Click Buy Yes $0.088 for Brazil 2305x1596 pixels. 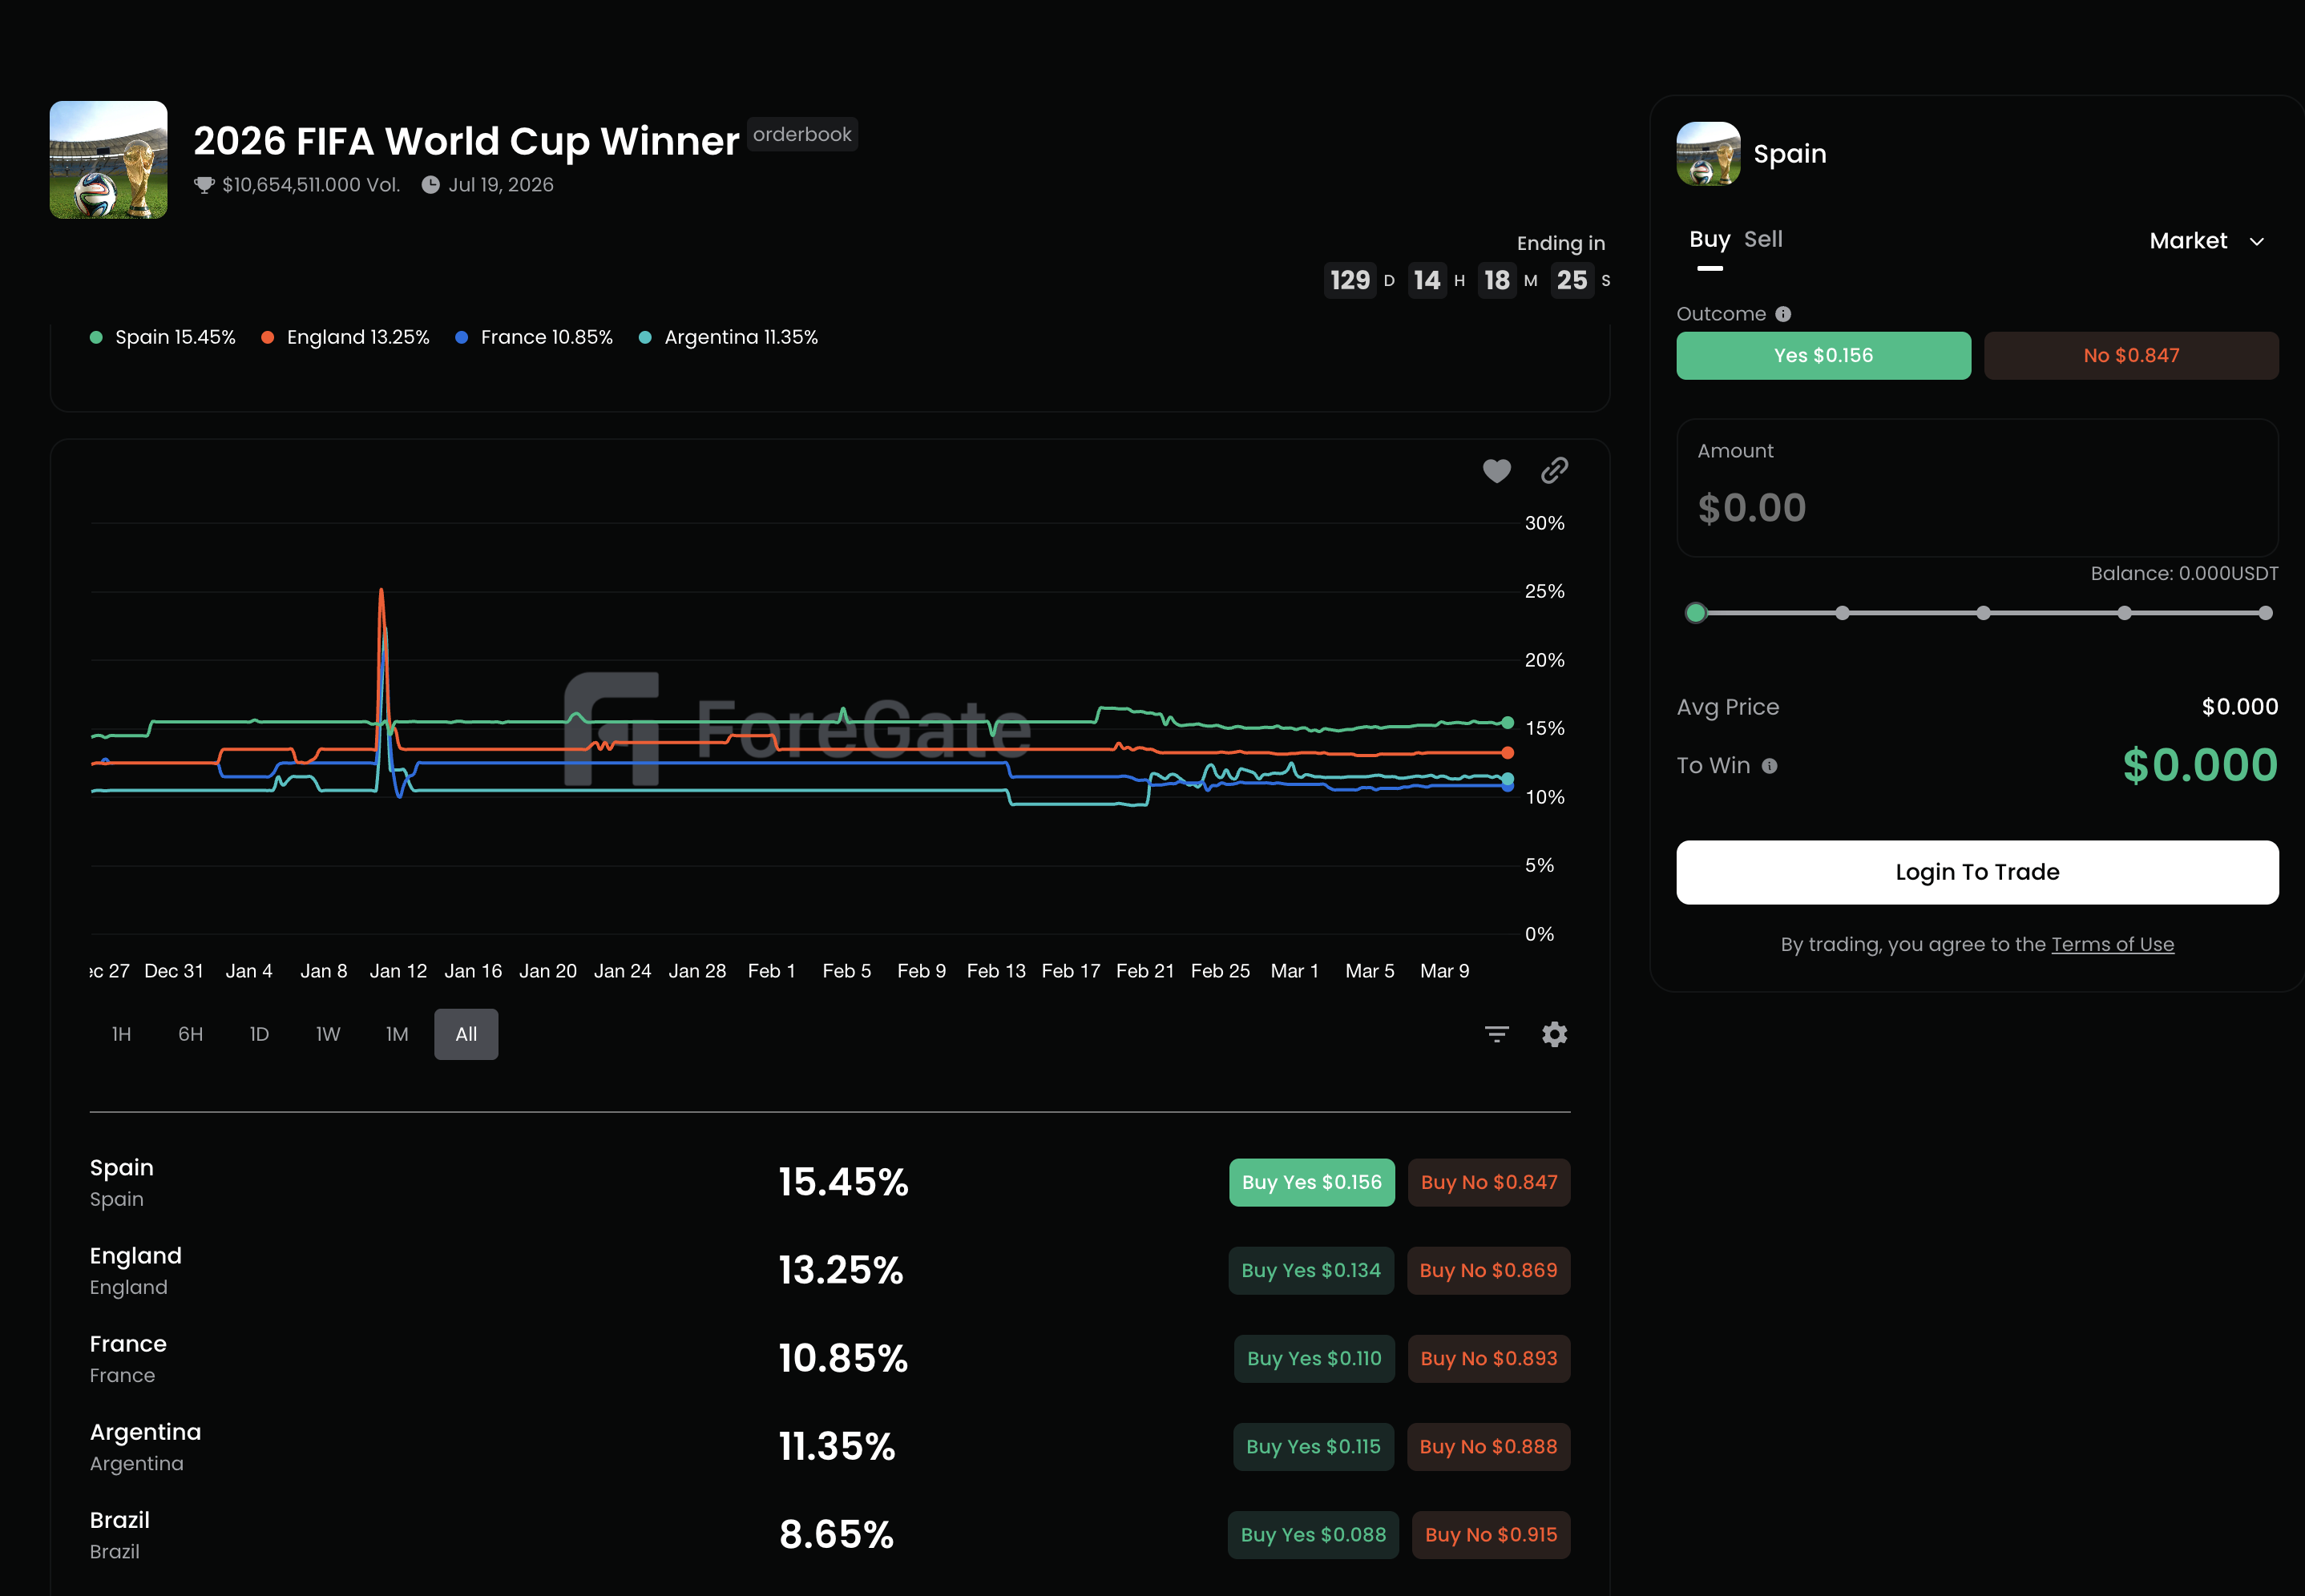coord(1313,1534)
